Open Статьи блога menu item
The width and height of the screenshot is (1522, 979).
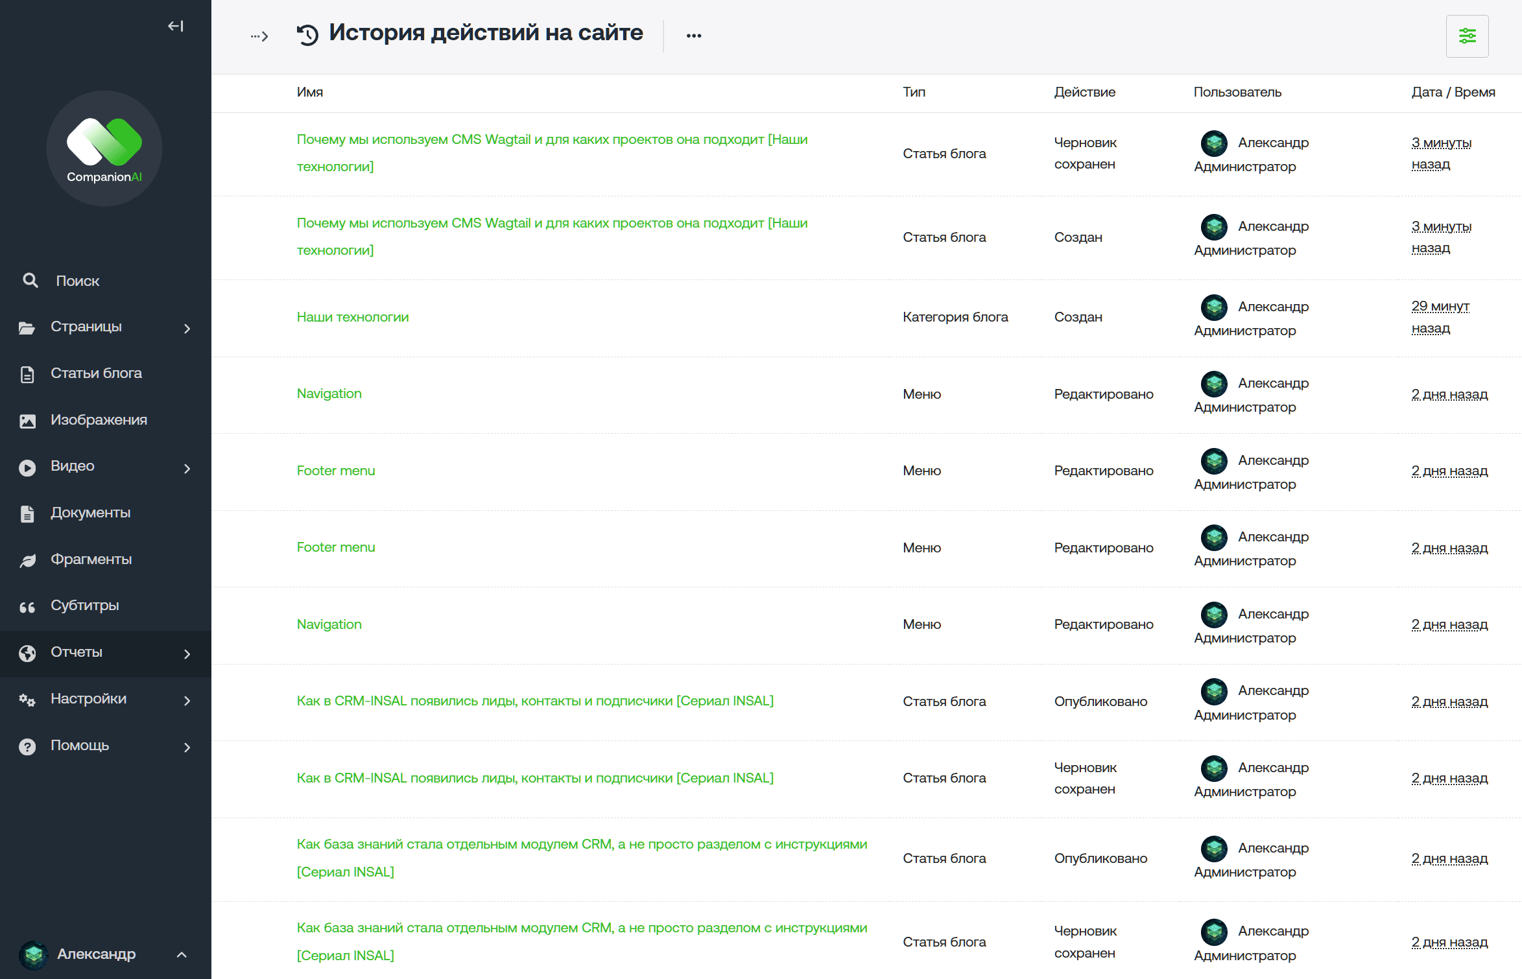tap(96, 373)
